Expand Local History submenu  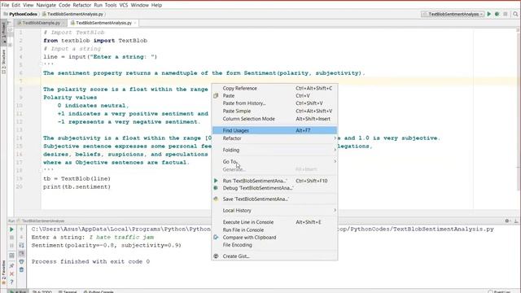275,210
